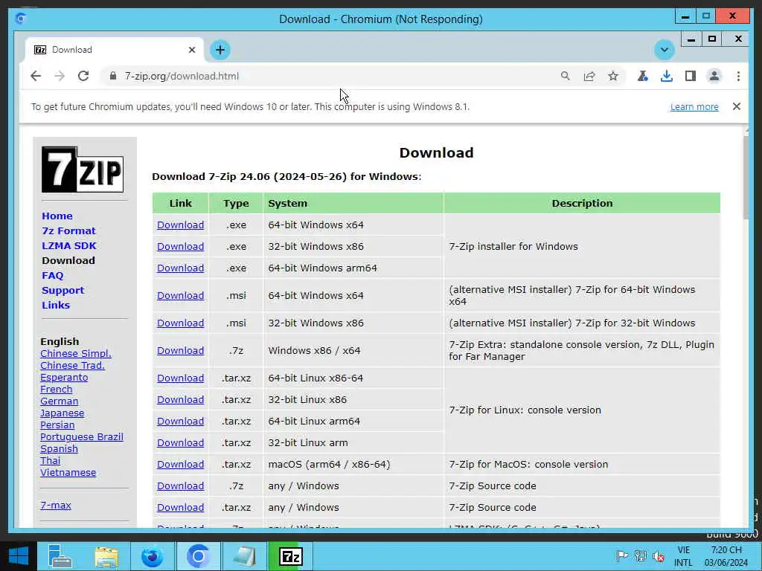Image resolution: width=762 pixels, height=571 pixels.
Task: Switch language to Chinese Simpl.
Action: 76,353
